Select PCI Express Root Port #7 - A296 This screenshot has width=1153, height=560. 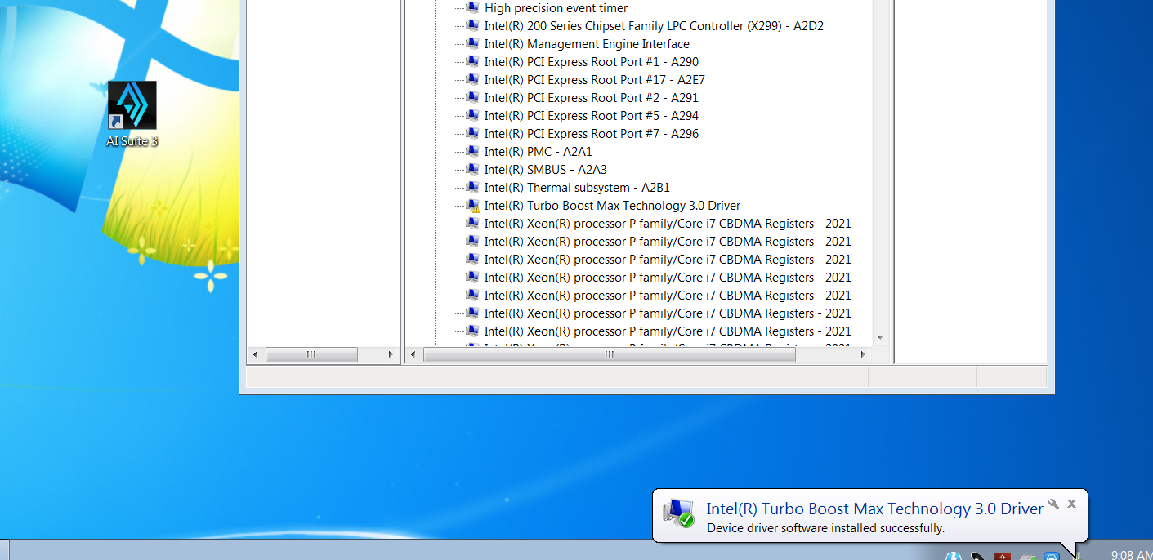pyautogui.click(x=592, y=134)
